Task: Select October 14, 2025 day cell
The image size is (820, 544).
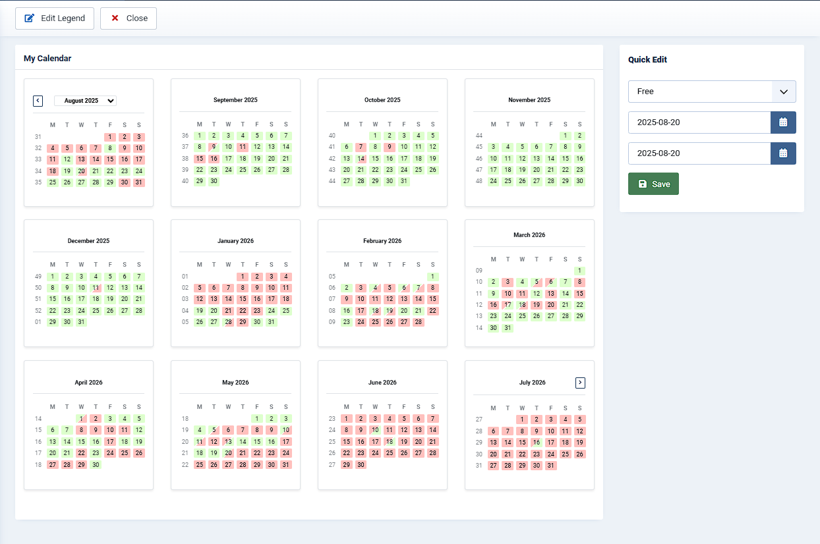Action: [361, 159]
